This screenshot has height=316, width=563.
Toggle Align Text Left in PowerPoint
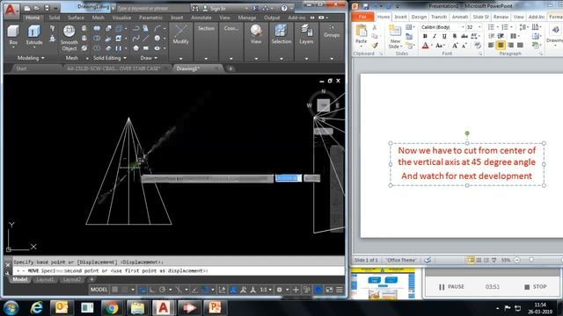[x=491, y=45]
